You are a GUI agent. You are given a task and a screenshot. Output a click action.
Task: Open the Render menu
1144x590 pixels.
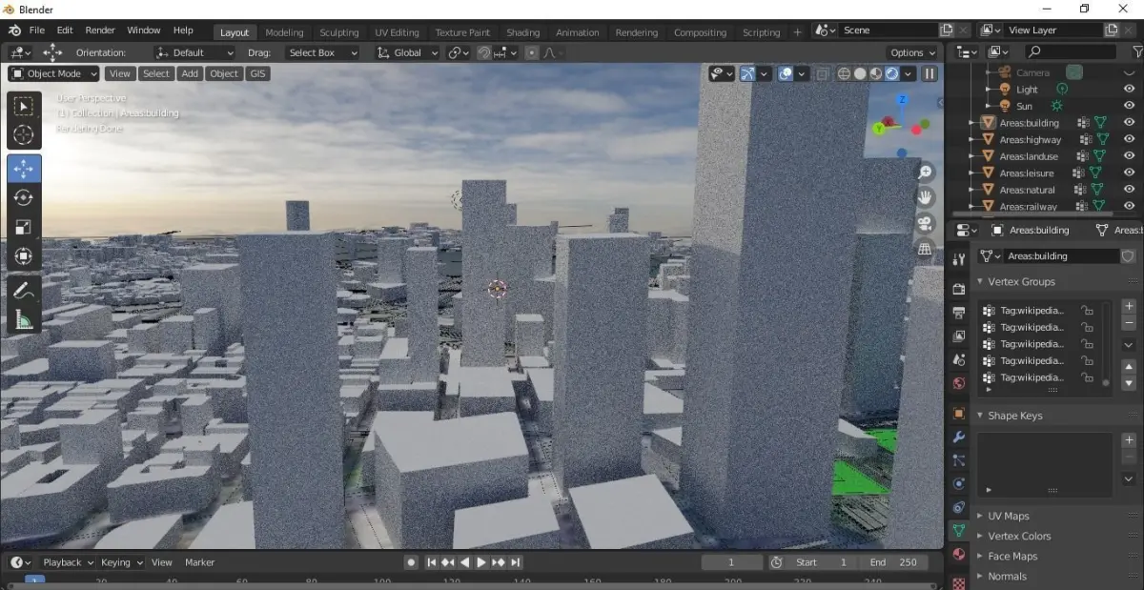100,31
